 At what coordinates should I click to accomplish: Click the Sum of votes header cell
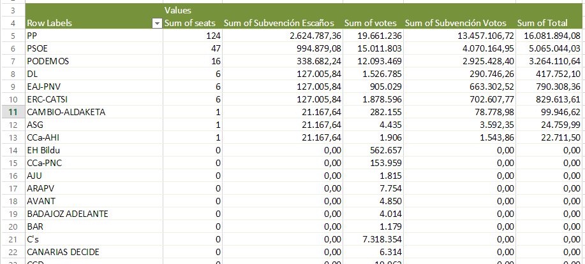coord(373,24)
